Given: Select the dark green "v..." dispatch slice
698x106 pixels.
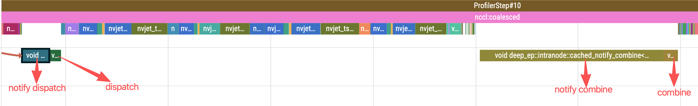Looking at the screenshot, I should click(56, 55).
